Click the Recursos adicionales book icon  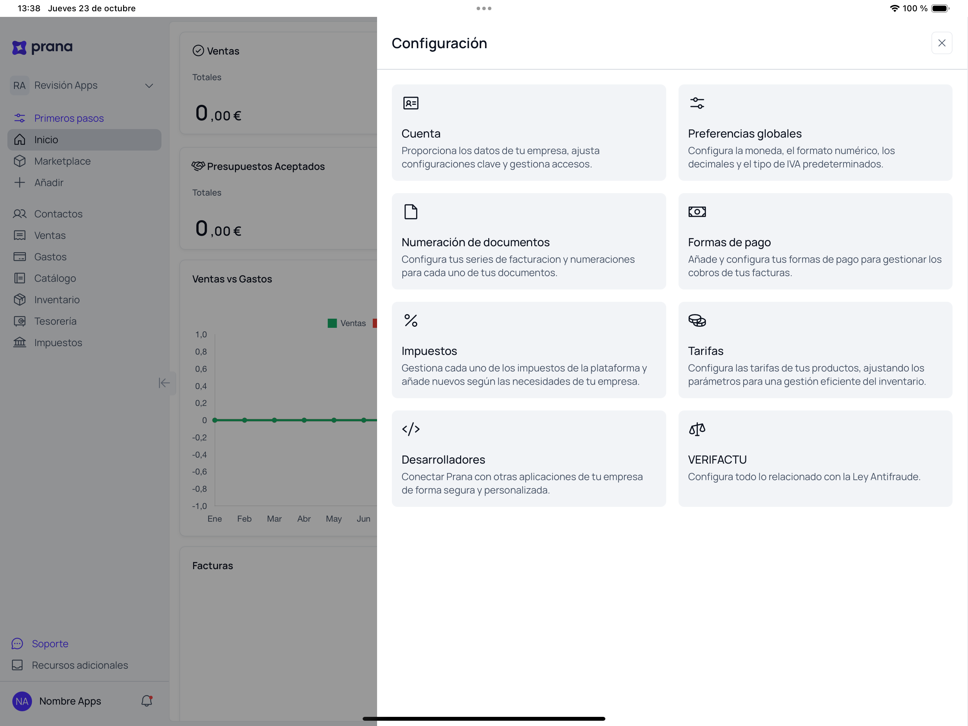coord(17,665)
